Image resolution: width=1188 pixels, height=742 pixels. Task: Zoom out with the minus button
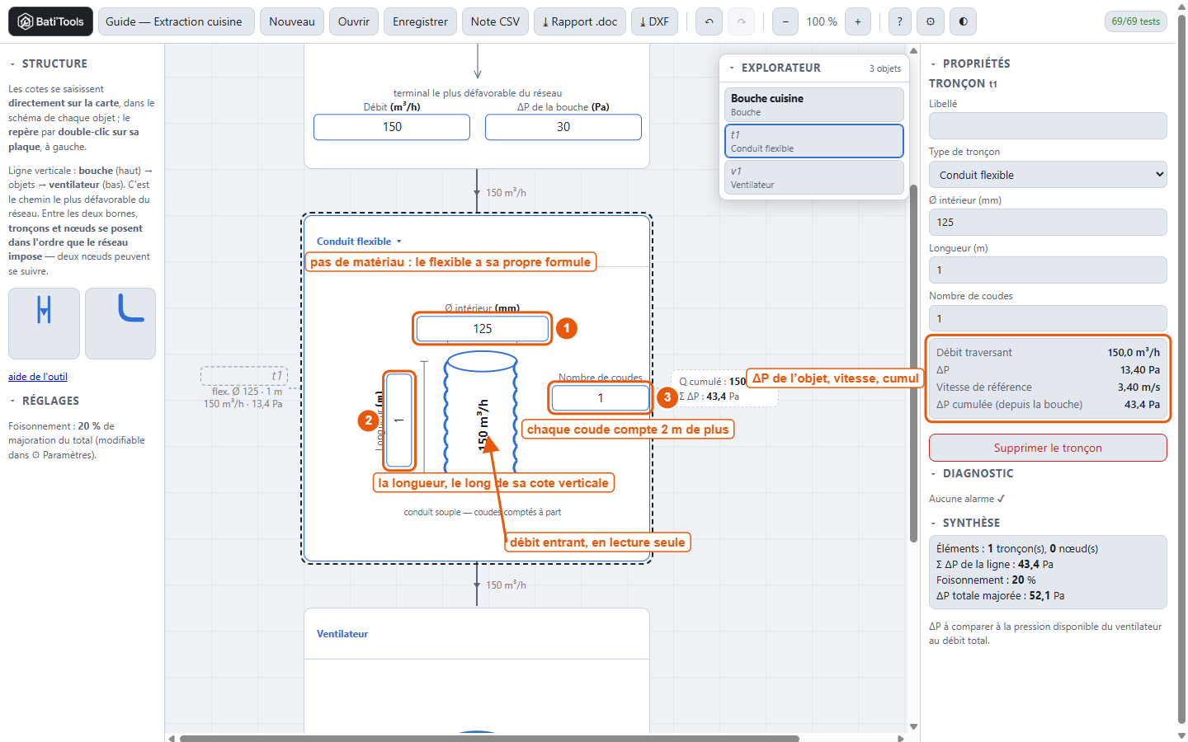(785, 21)
